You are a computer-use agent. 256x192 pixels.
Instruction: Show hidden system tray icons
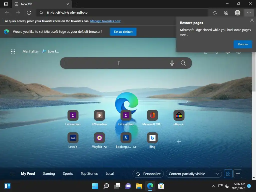point(213,186)
